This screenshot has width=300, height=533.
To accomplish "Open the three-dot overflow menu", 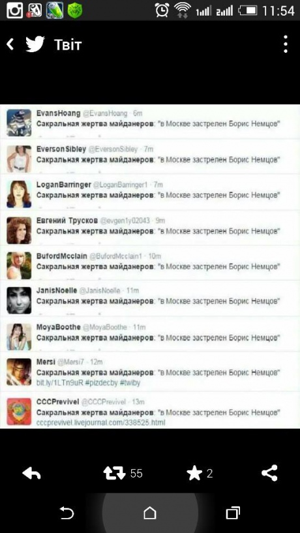I will [x=286, y=44].
